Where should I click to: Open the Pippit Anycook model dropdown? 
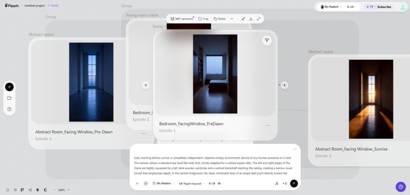[192, 183]
